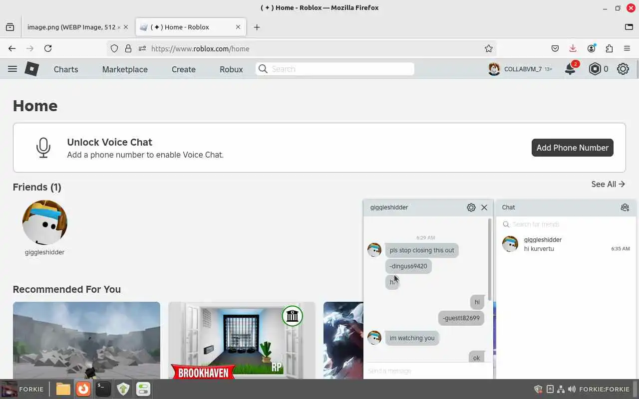The height and width of the screenshot is (399, 639).
Task: Click the '-guestt82699' message
Action: 461,318
